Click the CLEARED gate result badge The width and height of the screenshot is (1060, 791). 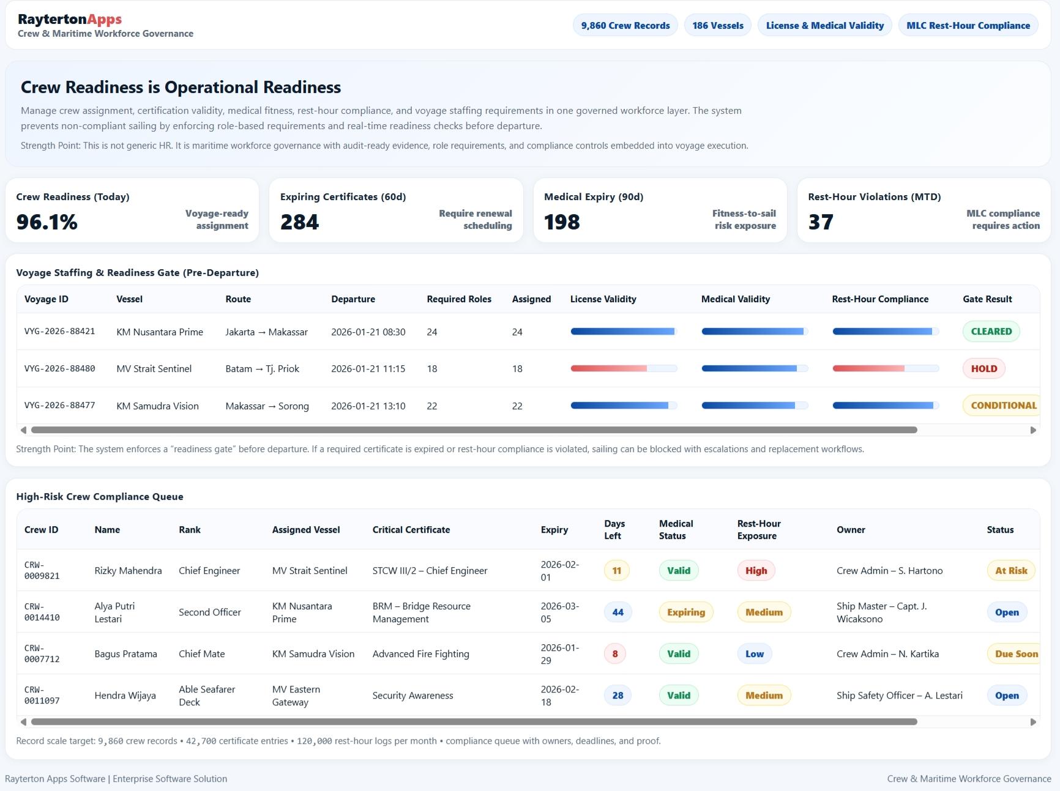991,332
